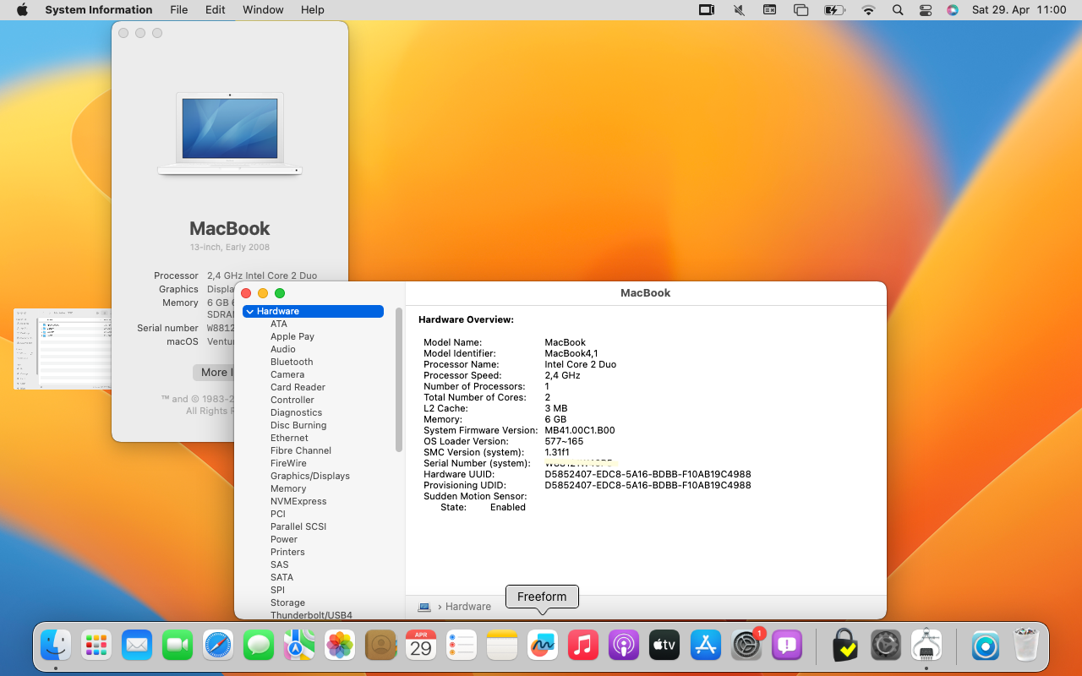
Task: Select Diagnostics in the sidebar
Action: pyautogui.click(x=296, y=413)
